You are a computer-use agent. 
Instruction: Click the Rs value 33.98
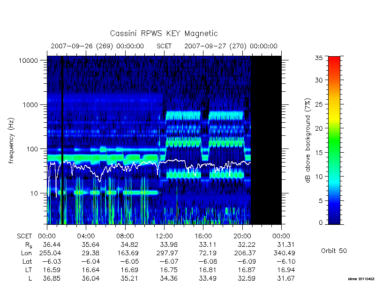coord(169,245)
